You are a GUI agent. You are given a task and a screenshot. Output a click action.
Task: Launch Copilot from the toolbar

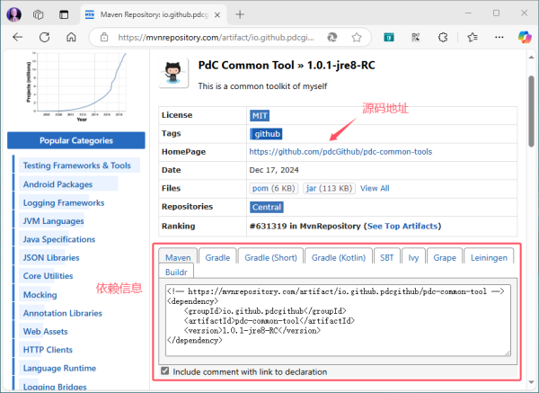click(x=525, y=37)
